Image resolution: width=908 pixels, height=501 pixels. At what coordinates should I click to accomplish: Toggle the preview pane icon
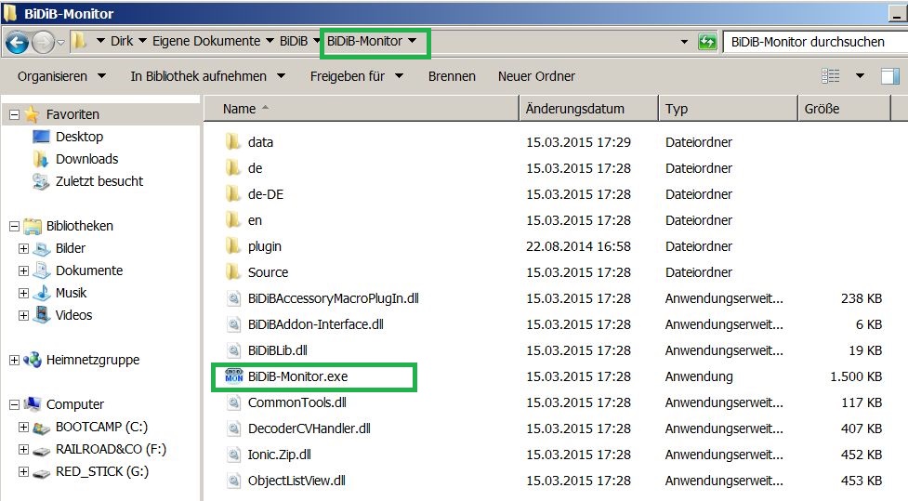click(890, 76)
